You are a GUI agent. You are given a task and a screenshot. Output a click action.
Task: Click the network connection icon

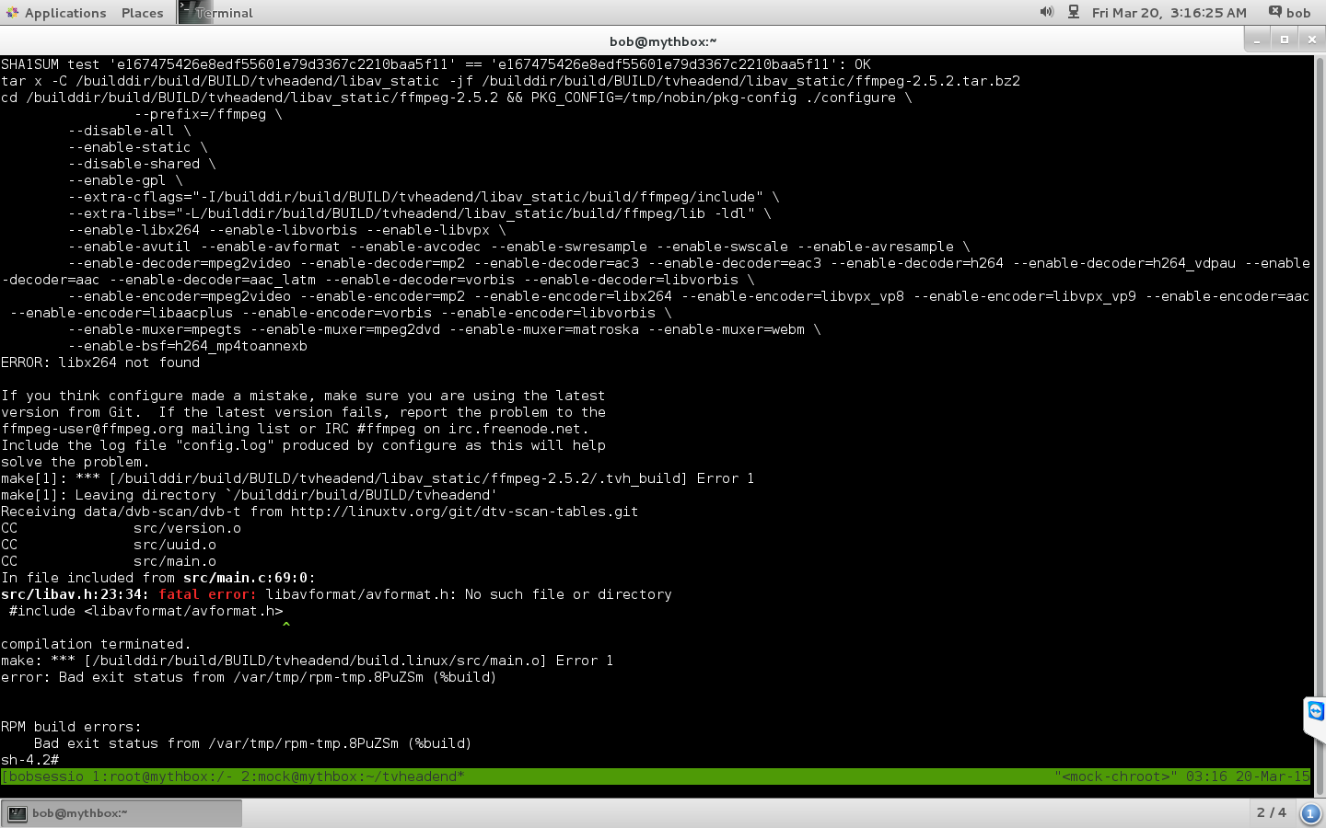point(1074,12)
